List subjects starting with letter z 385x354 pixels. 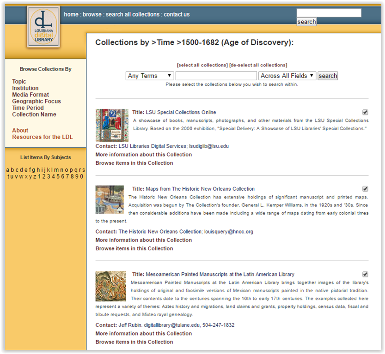(x=35, y=176)
